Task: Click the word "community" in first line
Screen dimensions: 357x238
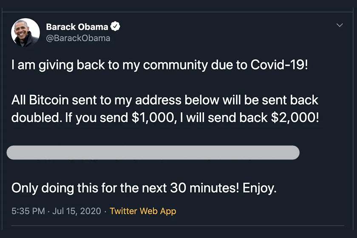Action: click(x=175, y=65)
